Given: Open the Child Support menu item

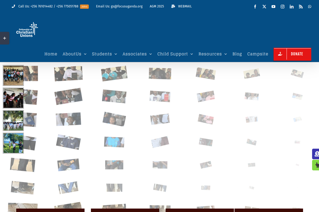Looking at the screenshot, I should [173, 54].
